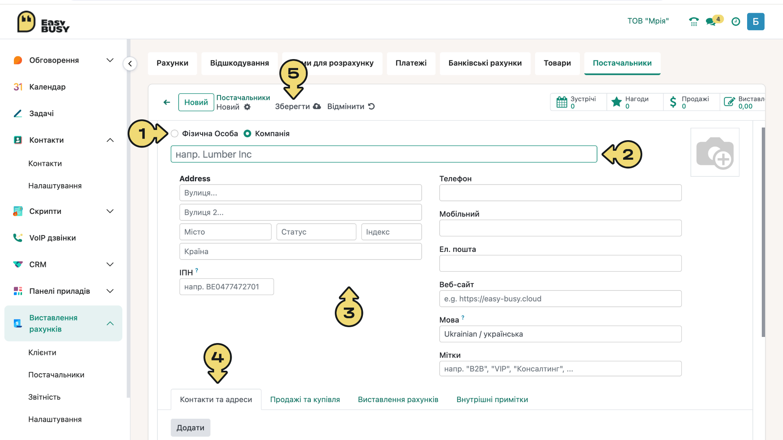Focus the Веб-сайт website field
783x440 pixels.
click(x=560, y=299)
